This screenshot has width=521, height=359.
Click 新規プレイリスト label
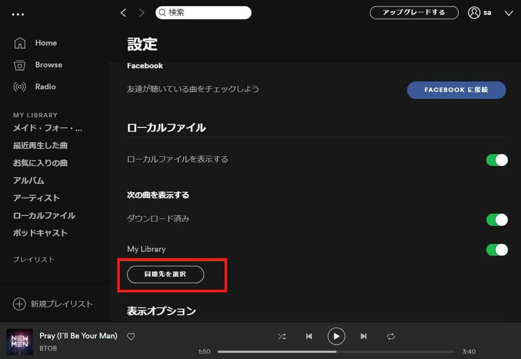pos(62,304)
